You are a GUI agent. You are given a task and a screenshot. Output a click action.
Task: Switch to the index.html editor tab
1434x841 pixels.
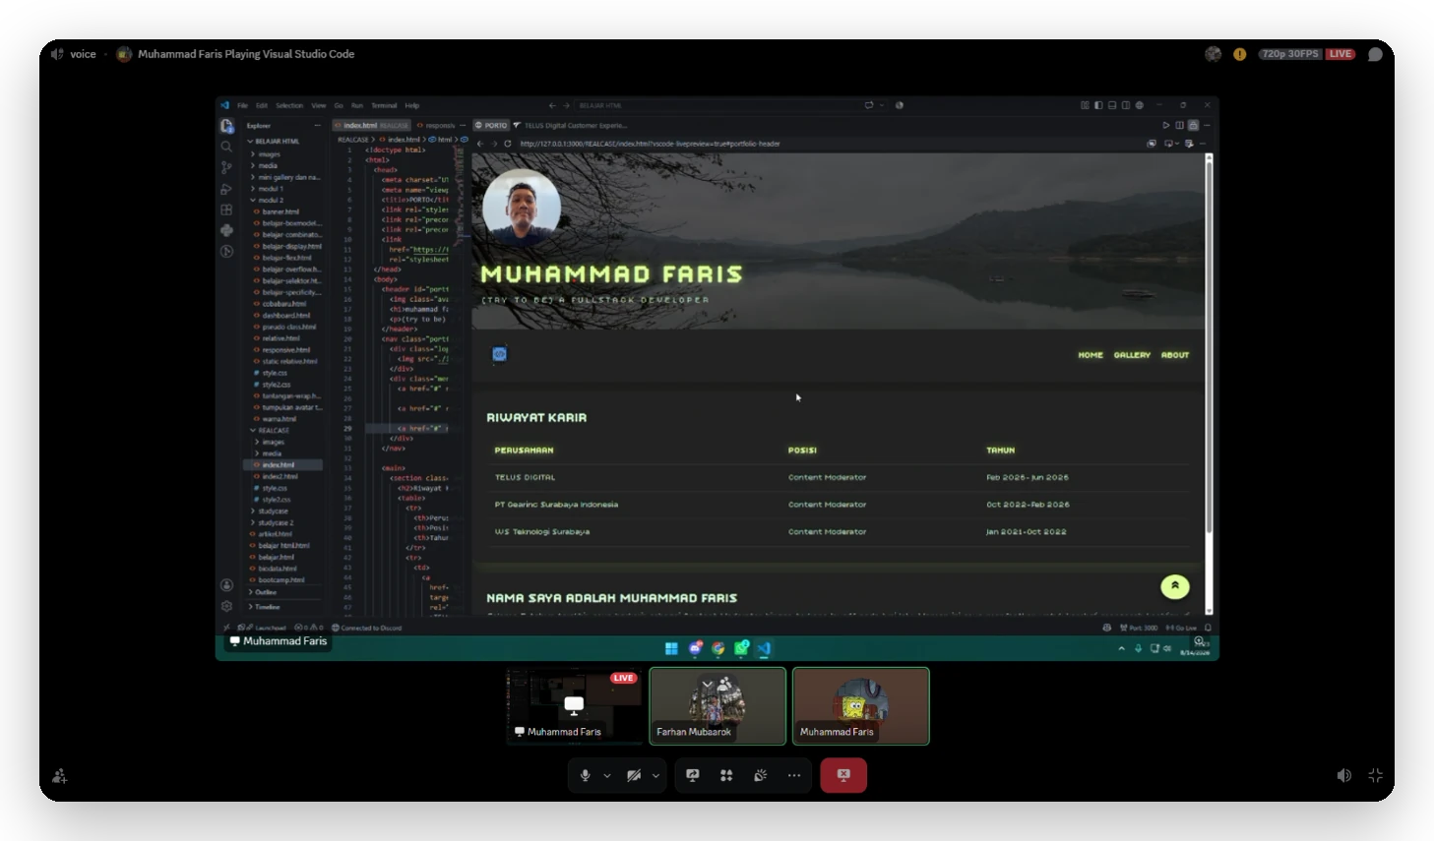[x=371, y=126]
